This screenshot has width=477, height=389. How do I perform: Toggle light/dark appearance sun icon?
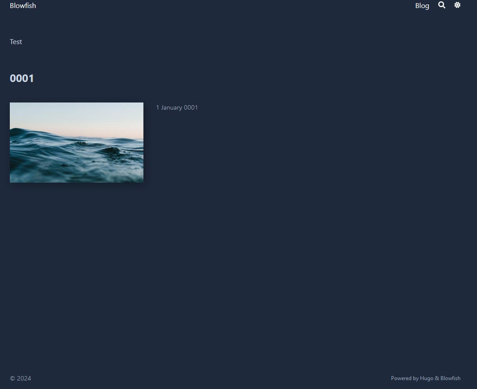[457, 5]
